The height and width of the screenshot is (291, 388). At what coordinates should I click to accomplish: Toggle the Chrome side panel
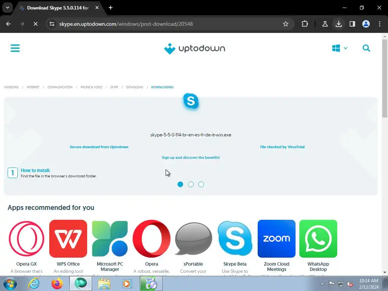tap(352, 24)
